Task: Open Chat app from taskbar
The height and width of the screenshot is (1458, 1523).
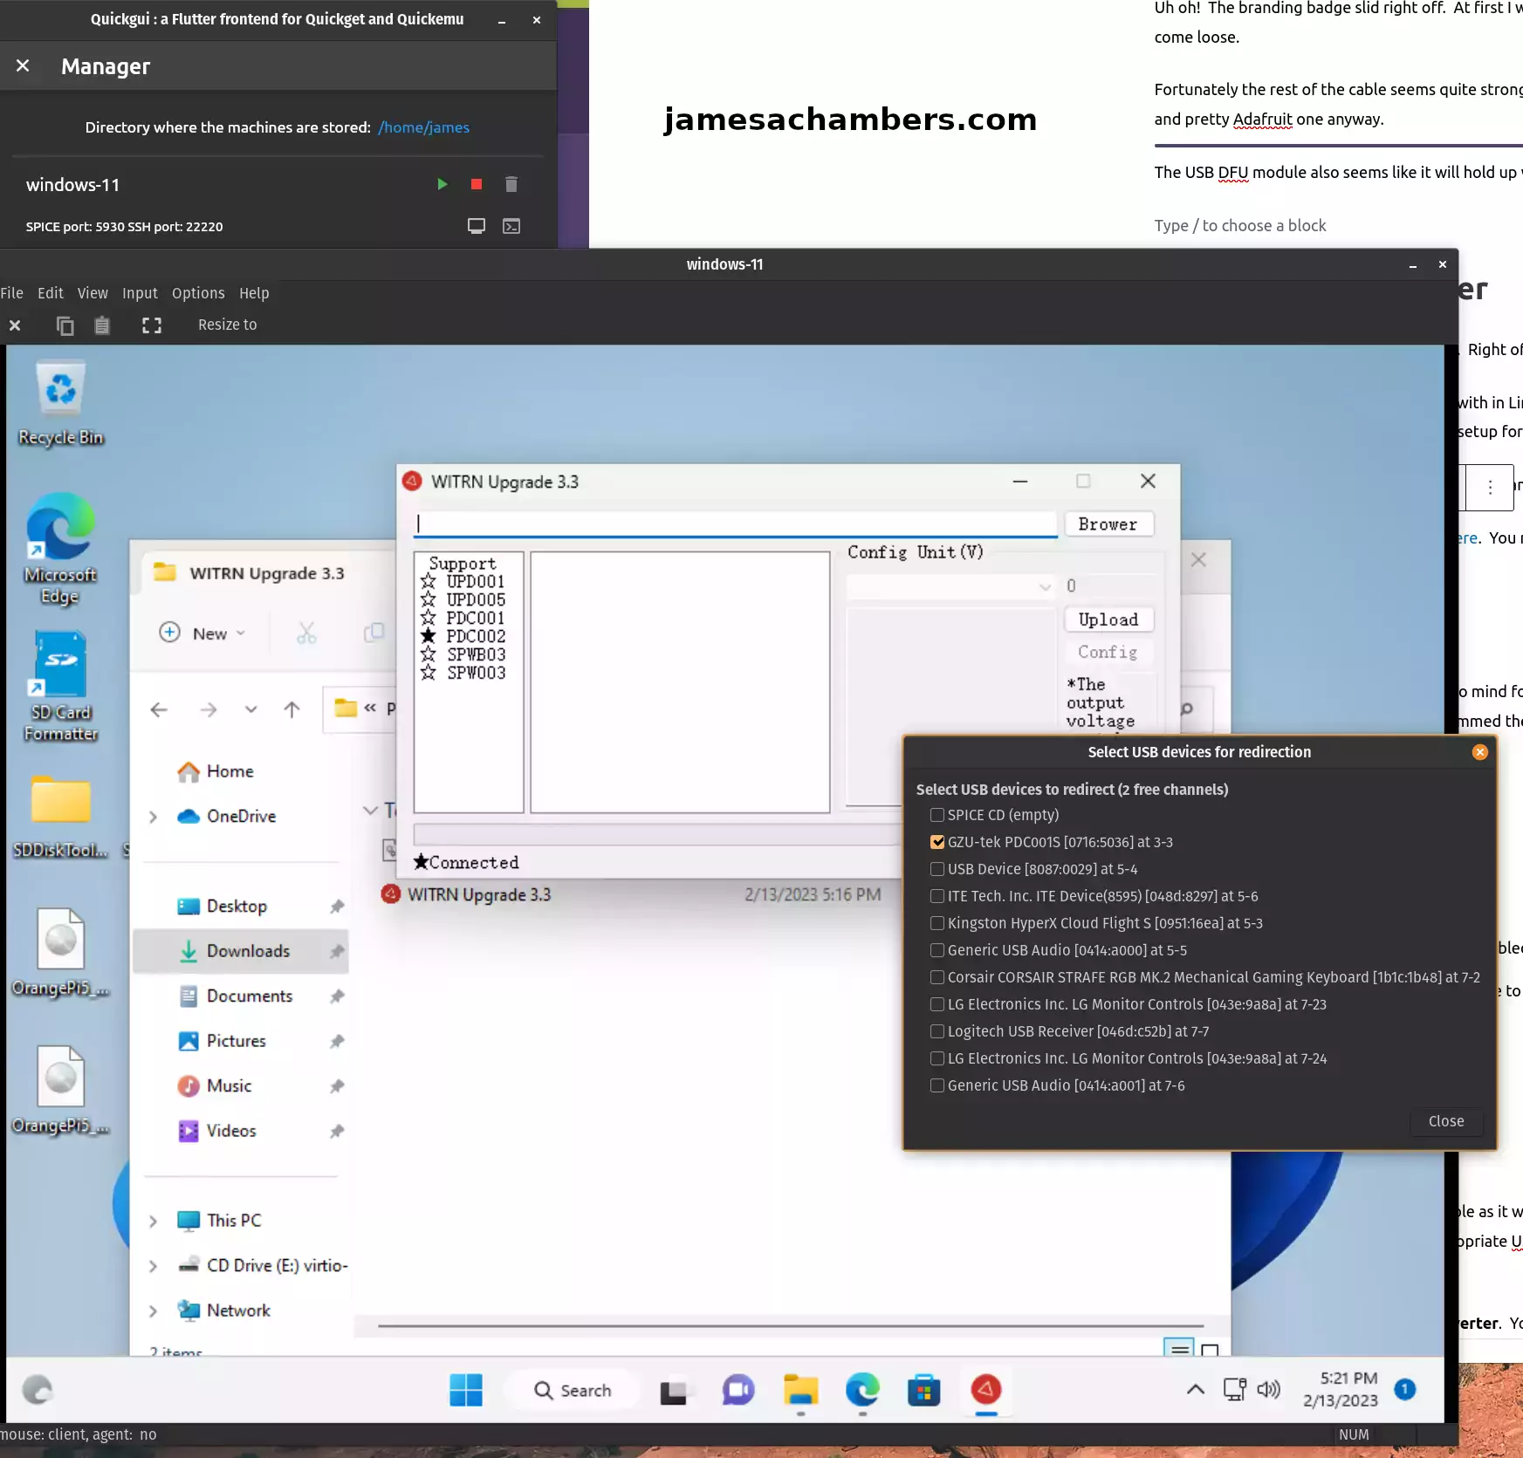Action: point(738,1390)
